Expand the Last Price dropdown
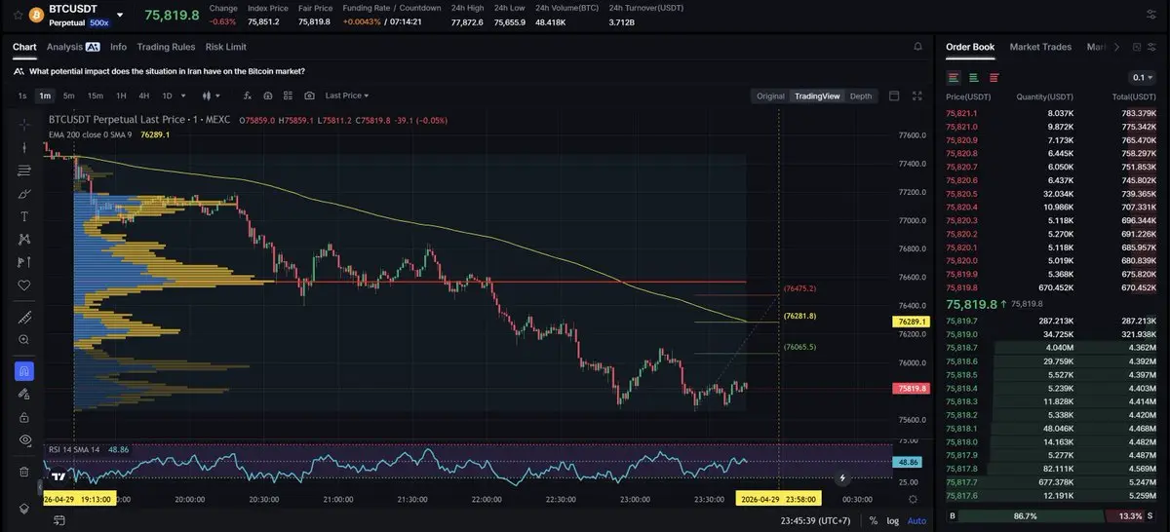This screenshot has height=532, width=1170. coord(348,95)
